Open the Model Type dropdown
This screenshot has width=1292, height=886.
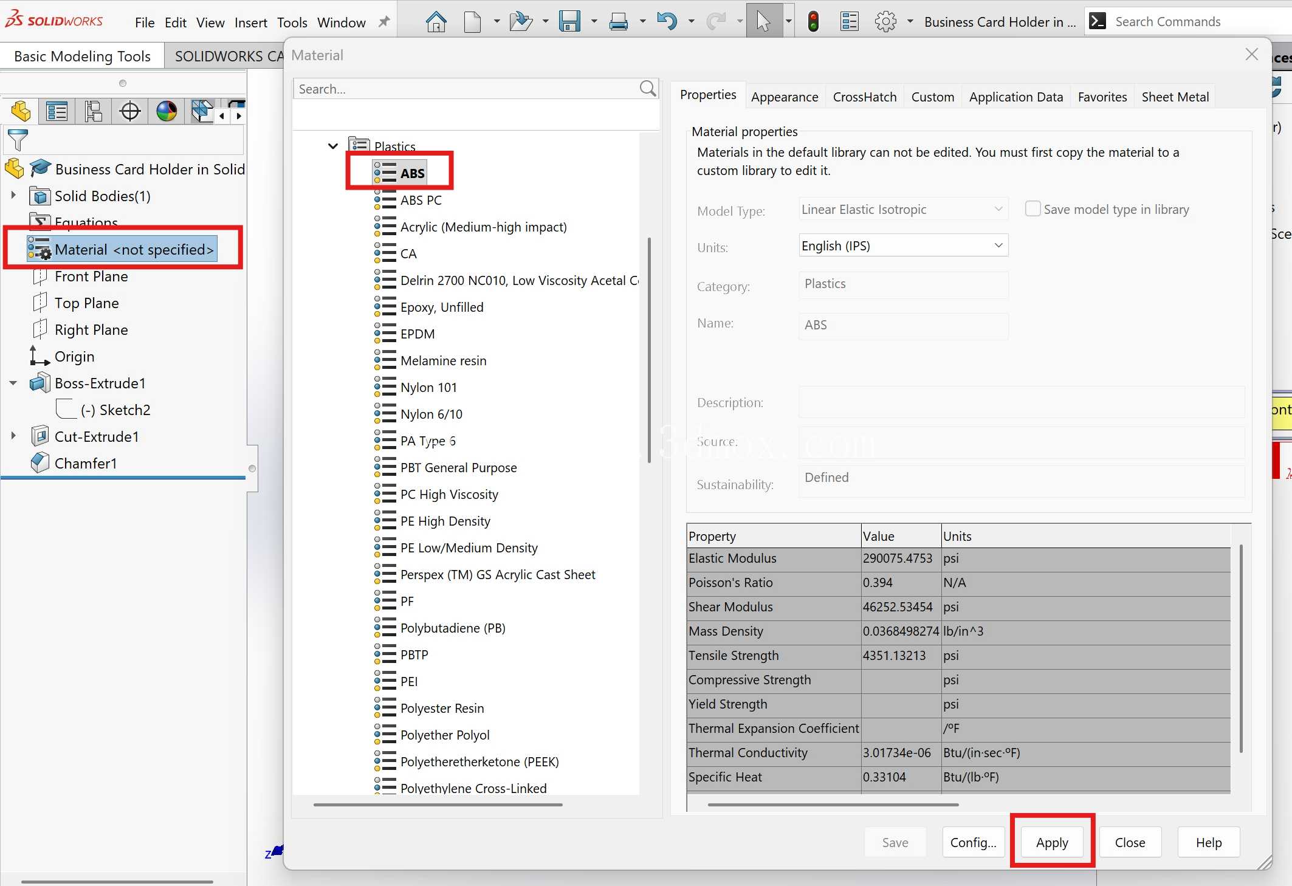903,209
